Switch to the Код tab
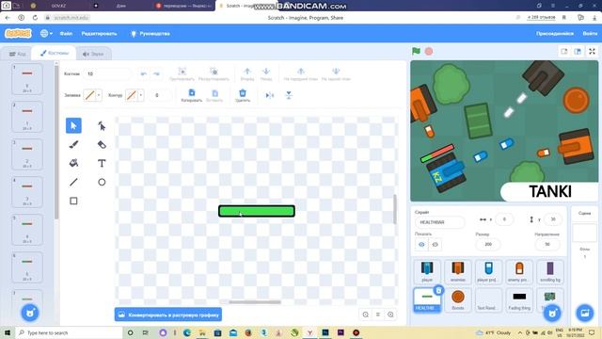This screenshot has width=602, height=339. click(17, 54)
